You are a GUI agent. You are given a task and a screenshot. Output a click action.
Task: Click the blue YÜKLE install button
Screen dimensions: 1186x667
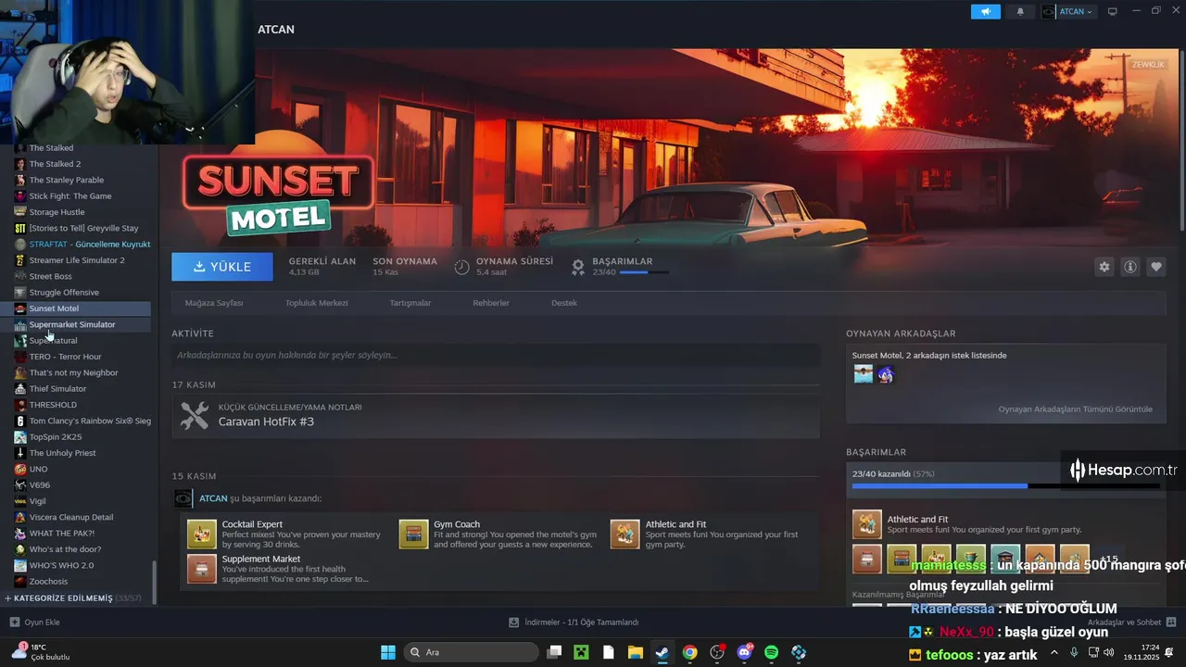(x=222, y=267)
